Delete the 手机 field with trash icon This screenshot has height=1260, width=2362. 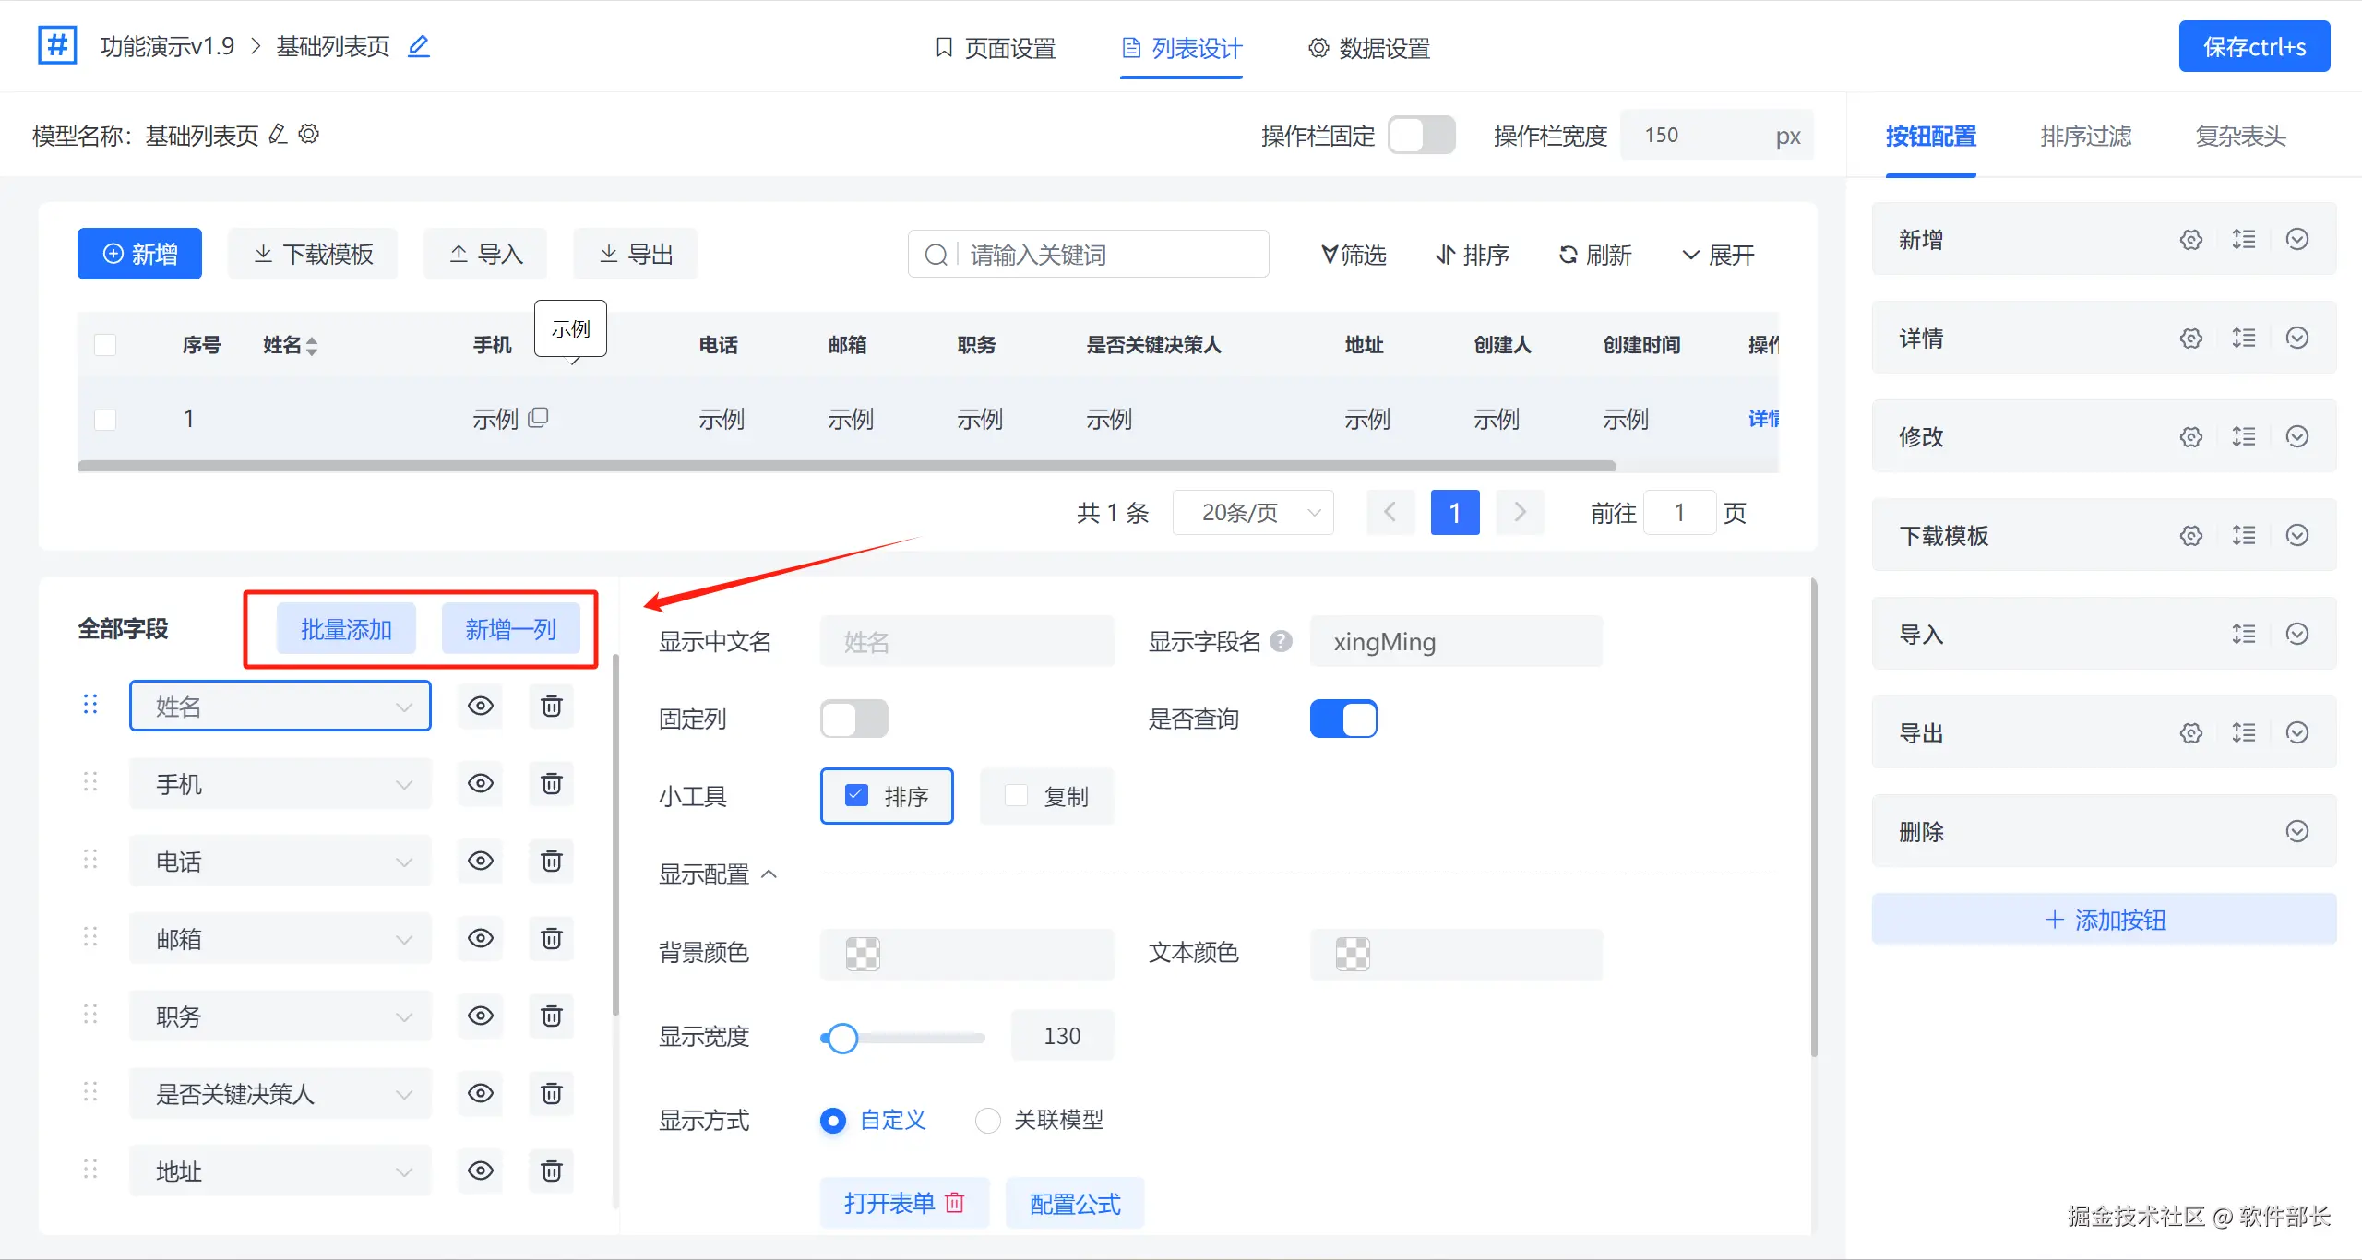pos(551,784)
